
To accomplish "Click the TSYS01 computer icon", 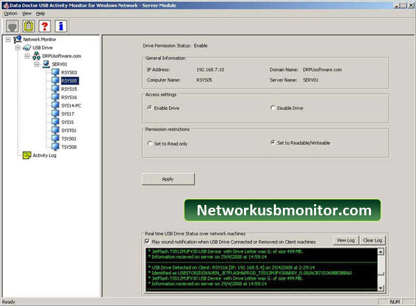I will pyautogui.click(x=55, y=138).
